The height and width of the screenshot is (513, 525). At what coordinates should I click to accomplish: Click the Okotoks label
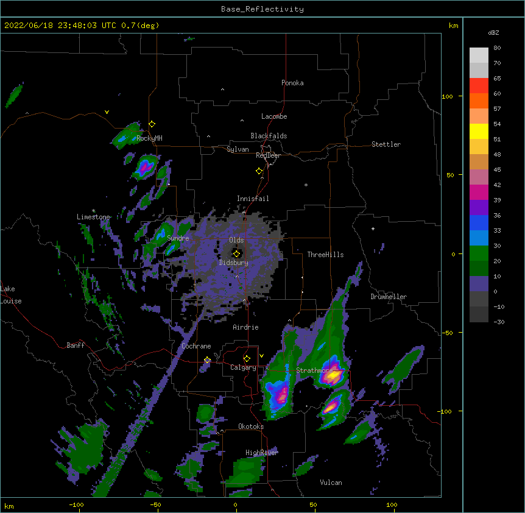pos(251,426)
